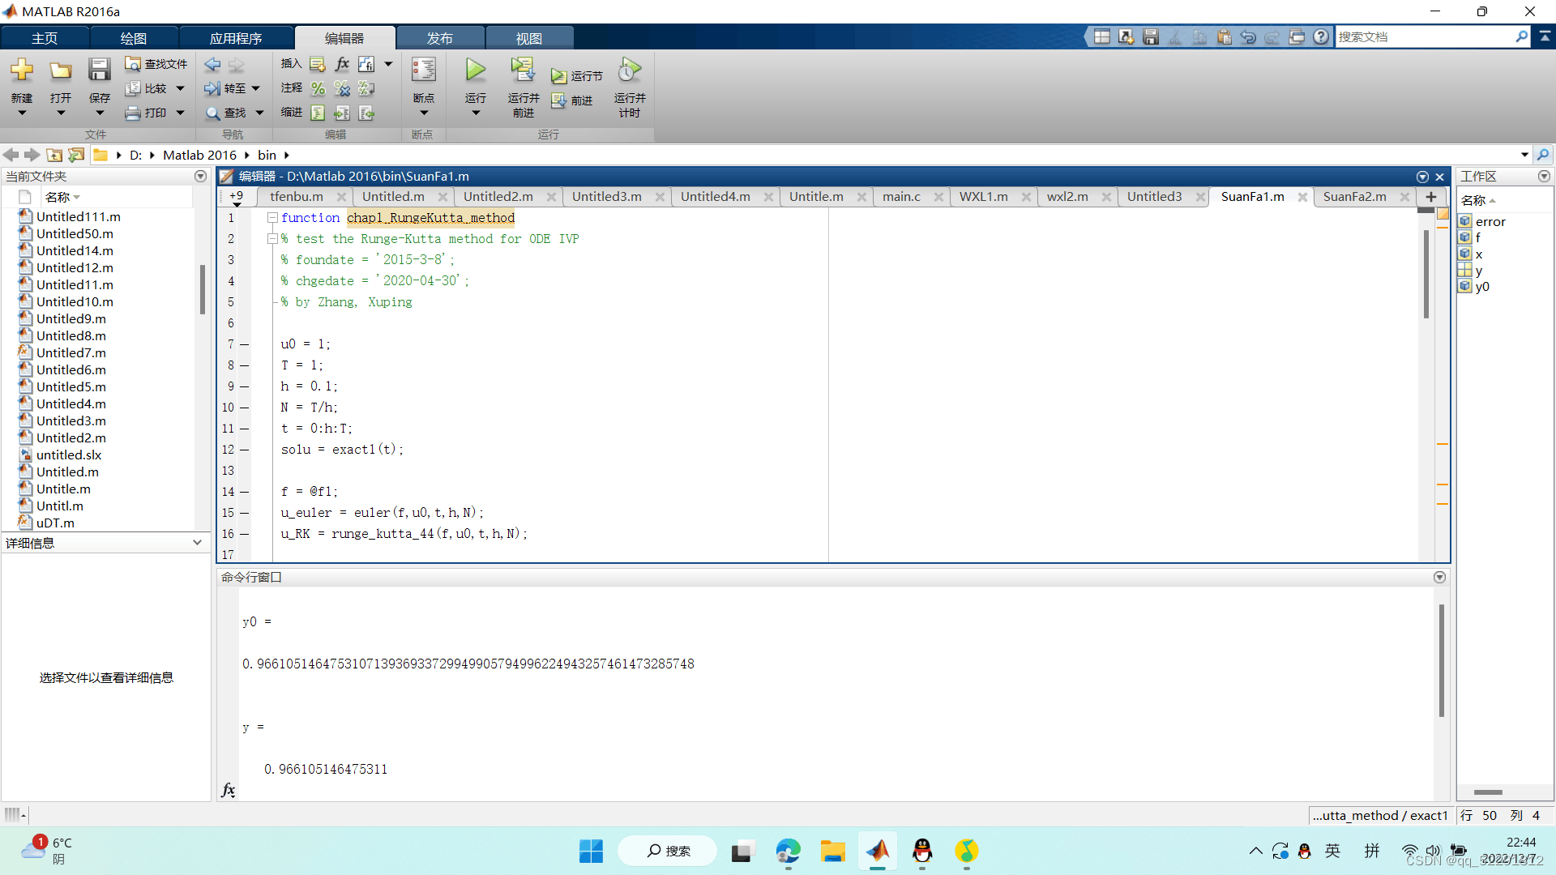This screenshot has height=875, width=1556.
Task: Collapse the function code fold on line 1
Action: click(x=273, y=218)
